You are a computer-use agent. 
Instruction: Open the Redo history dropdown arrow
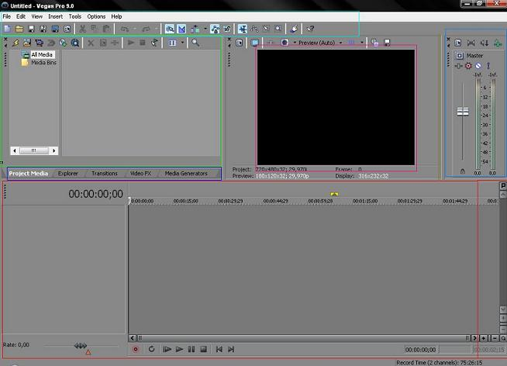156,29
